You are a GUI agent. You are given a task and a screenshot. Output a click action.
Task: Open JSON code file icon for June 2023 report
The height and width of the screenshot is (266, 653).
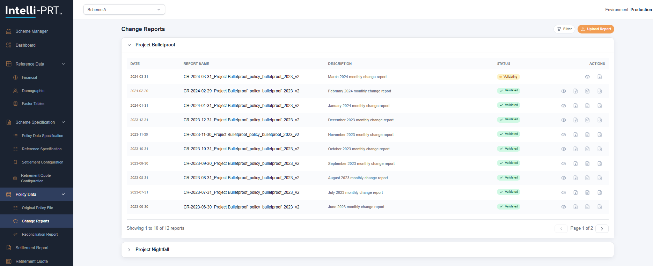pos(600,207)
